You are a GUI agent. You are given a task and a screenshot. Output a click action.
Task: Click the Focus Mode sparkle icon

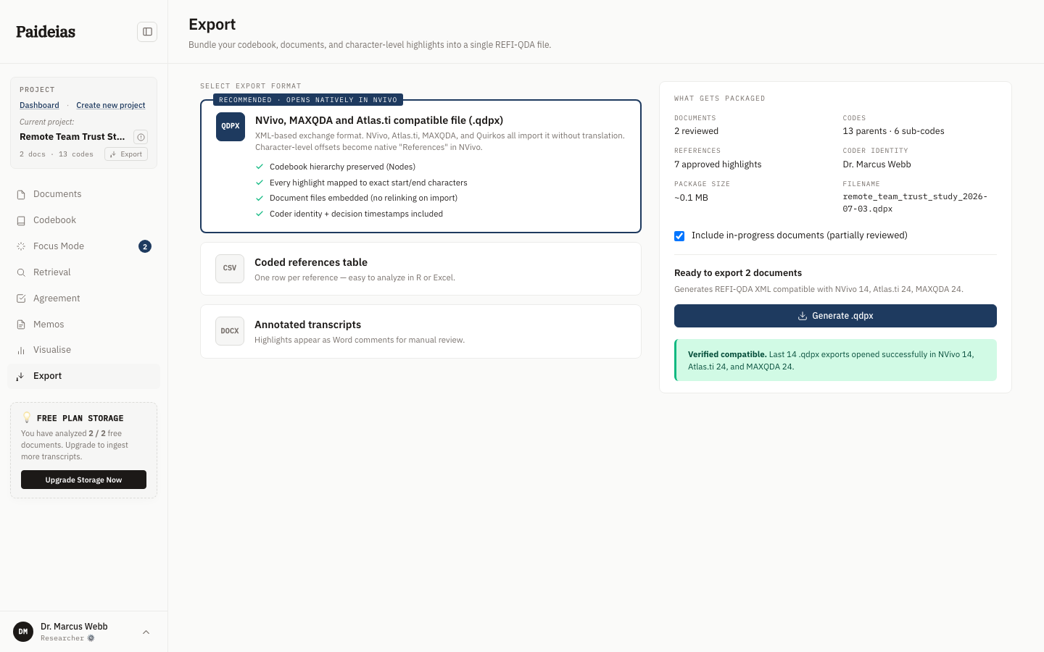pyautogui.click(x=21, y=246)
